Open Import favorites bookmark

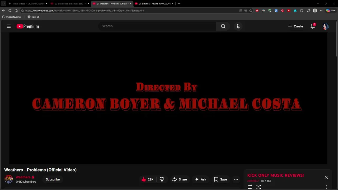(x=12, y=17)
